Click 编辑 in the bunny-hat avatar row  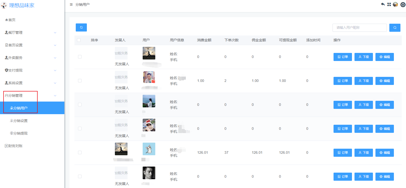tap(385, 129)
